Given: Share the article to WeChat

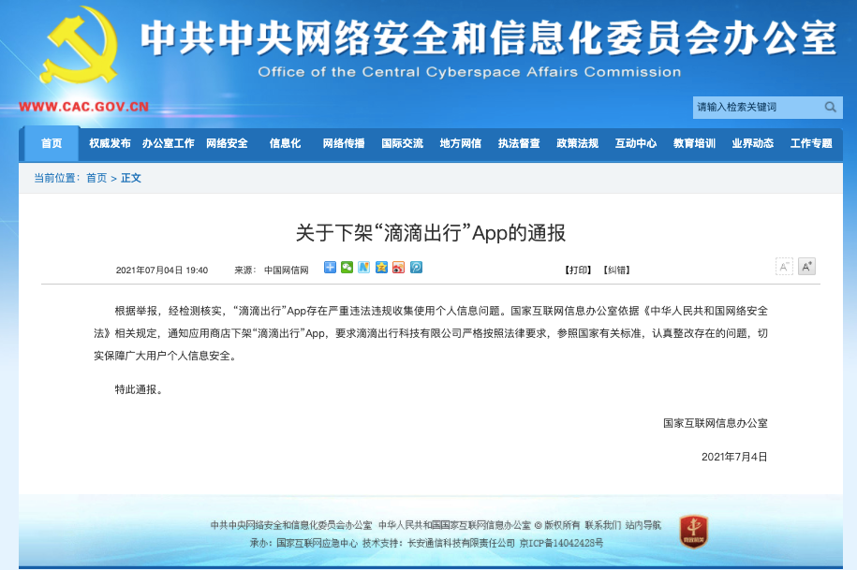Looking at the screenshot, I should click(347, 269).
